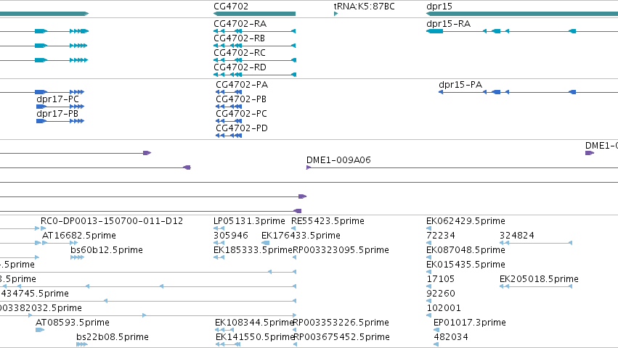Image resolution: width=618 pixels, height=348 pixels.
Task: Select the EK015435.5prime EST label
Action: click(465, 265)
